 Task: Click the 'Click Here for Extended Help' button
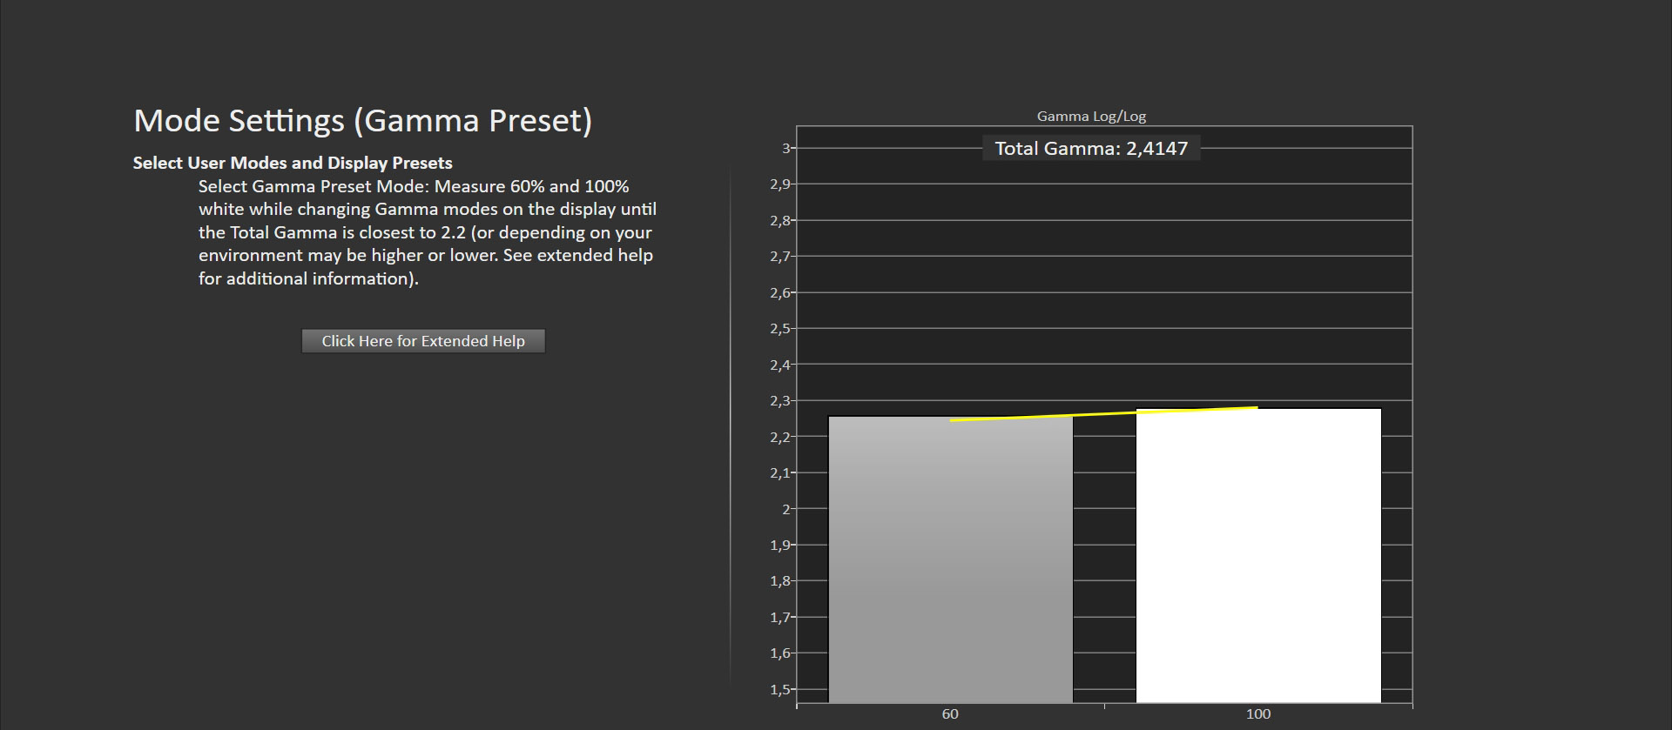[x=423, y=341]
